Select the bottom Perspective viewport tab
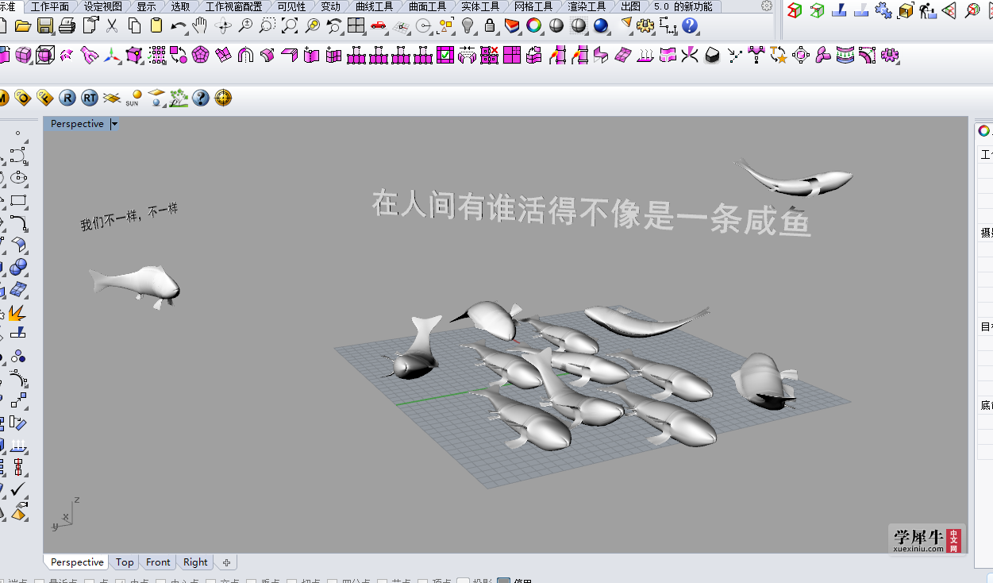 click(x=77, y=562)
